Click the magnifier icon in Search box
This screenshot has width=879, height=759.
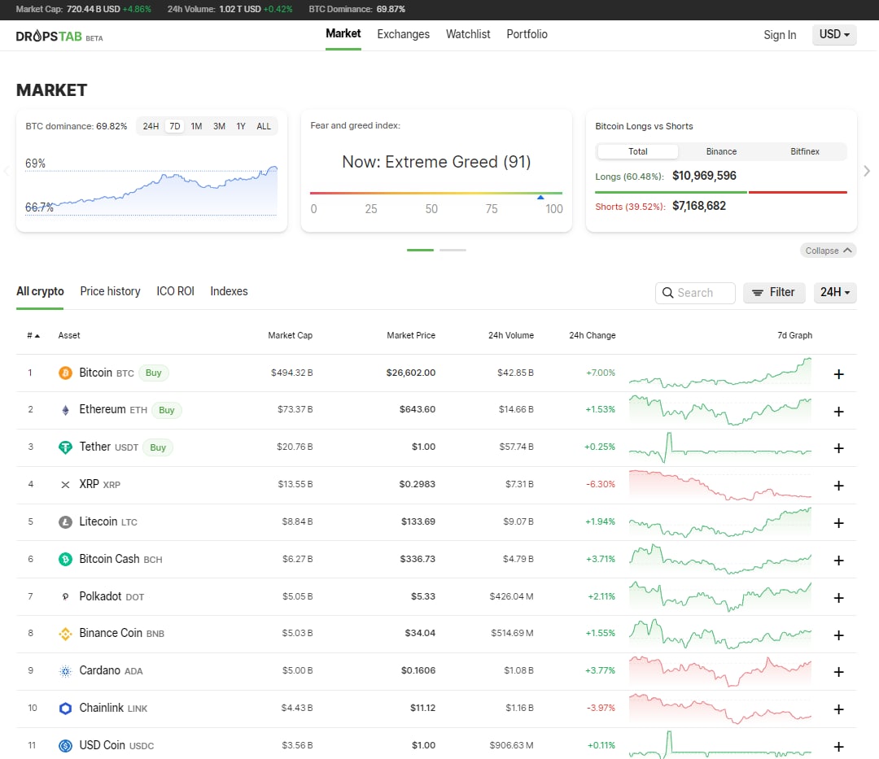pos(667,293)
